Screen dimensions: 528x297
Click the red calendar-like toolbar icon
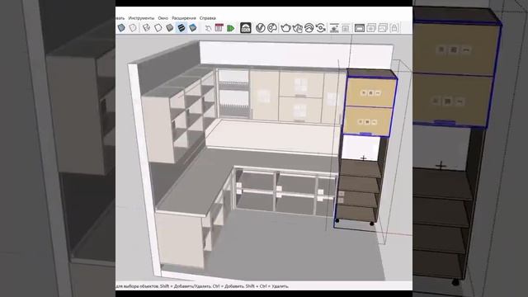(x=219, y=27)
